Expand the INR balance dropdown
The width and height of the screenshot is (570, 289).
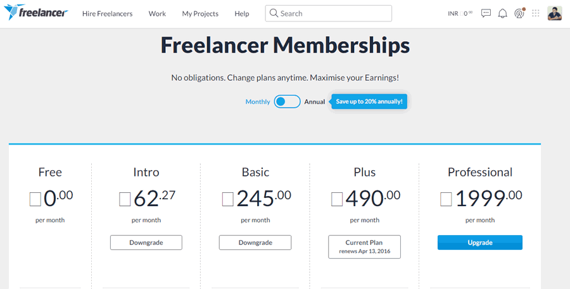(460, 13)
